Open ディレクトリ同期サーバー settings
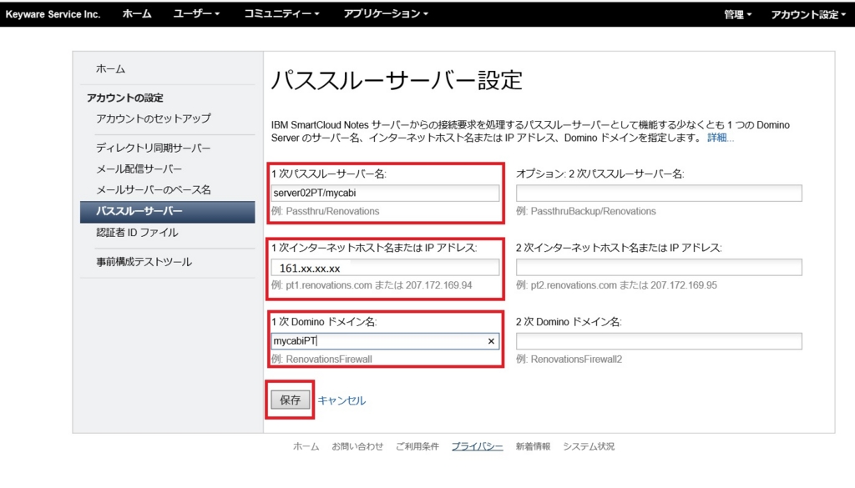 (154, 148)
